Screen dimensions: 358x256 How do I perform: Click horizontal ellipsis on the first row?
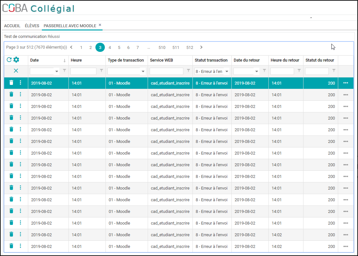pos(346,83)
